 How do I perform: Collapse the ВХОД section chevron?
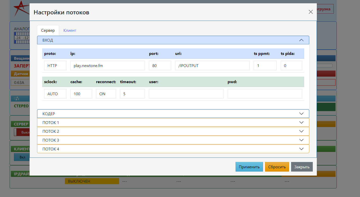point(301,40)
